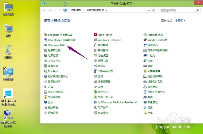Click the 笔和触摸 pen icon

coord(95,45)
